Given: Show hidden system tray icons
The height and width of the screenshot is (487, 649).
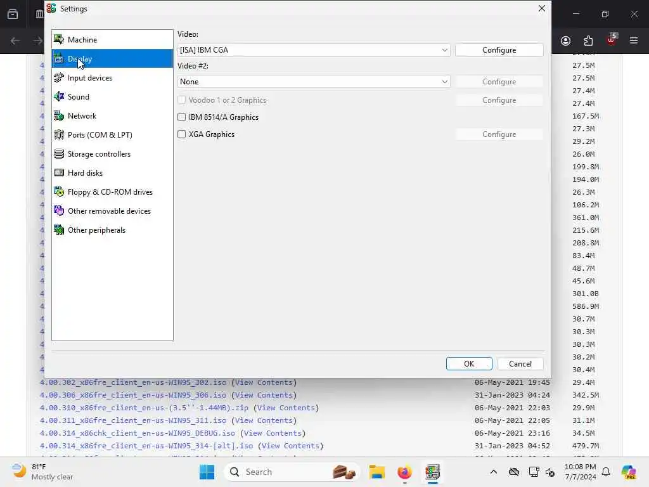Looking at the screenshot, I should pos(493,472).
